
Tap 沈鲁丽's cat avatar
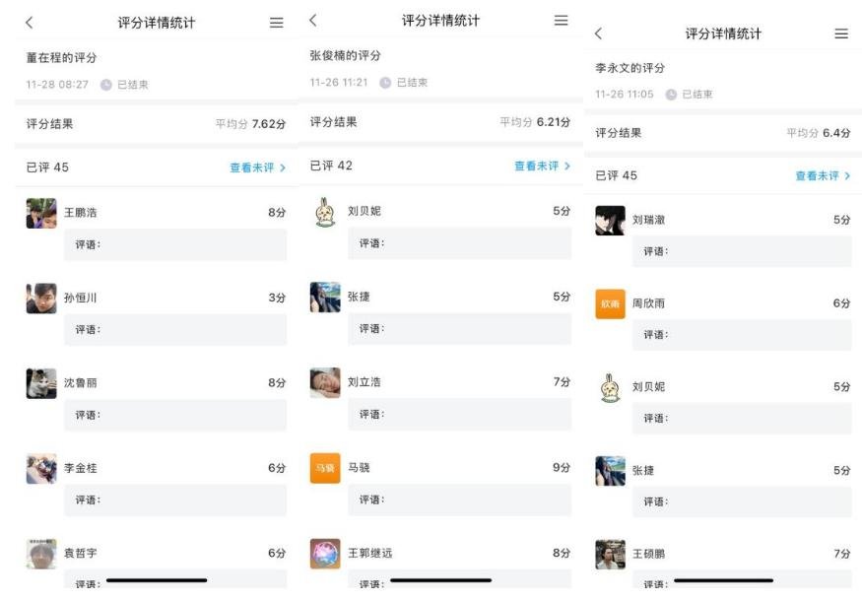[41, 383]
